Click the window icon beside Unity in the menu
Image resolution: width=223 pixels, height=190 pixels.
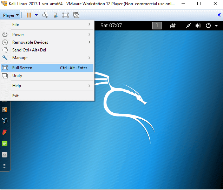5,76
